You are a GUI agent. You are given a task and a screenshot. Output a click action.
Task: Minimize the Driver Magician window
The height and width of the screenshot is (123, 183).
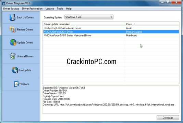pyautogui.click(x=162, y=2)
